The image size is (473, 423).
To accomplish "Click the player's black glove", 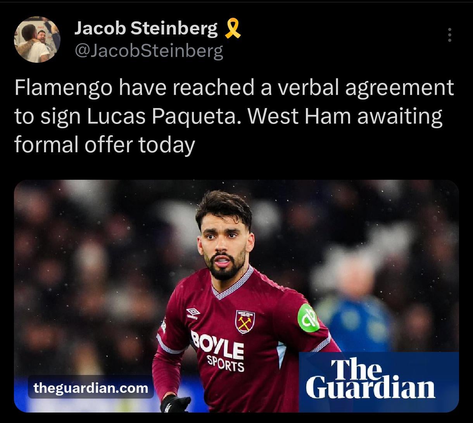I will (x=176, y=403).
